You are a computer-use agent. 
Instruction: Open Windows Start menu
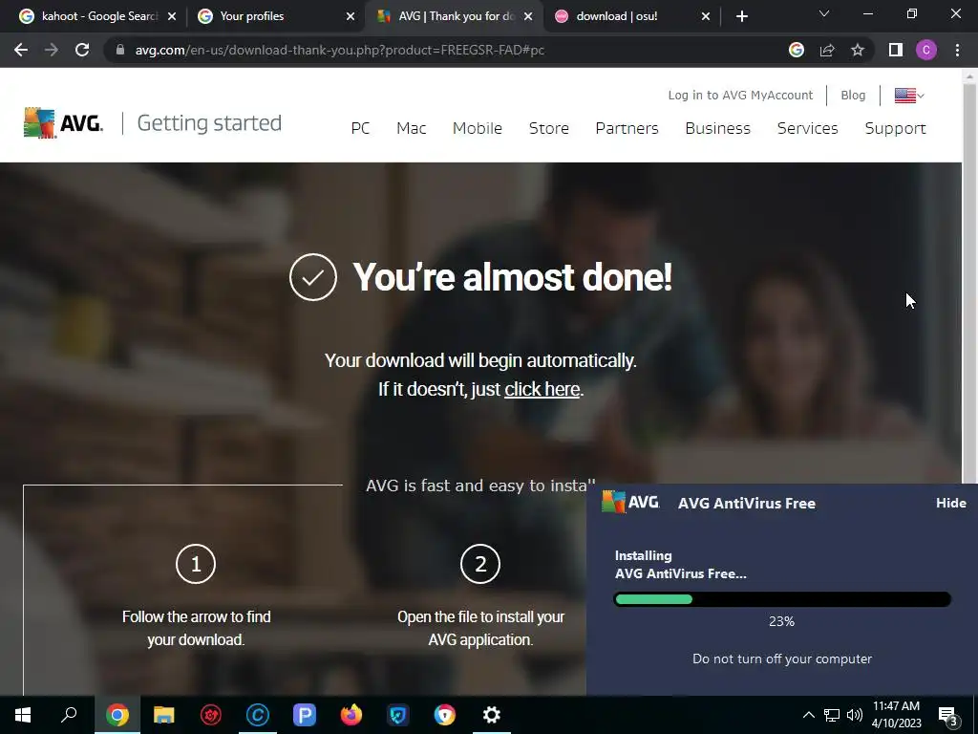[x=23, y=715]
